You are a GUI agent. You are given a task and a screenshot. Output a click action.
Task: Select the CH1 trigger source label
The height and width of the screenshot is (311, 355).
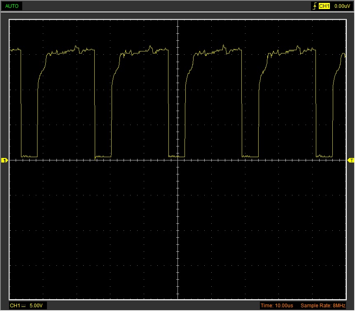(325, 6)
